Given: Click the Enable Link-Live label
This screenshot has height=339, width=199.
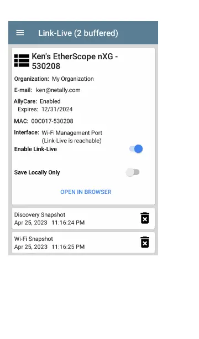Looking at the screenshot, I should point(35,149).
